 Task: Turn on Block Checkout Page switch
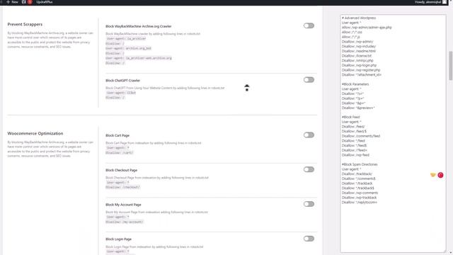tap(309, 169)
